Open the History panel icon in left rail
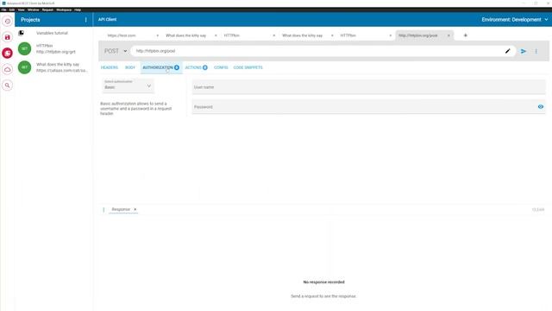This screenshot has height=311, width=552. (x=8, y=21)
